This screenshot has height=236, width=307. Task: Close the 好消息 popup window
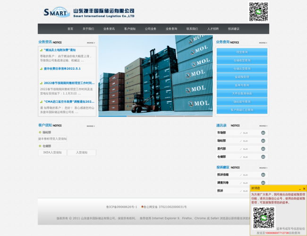coord(304,188)
